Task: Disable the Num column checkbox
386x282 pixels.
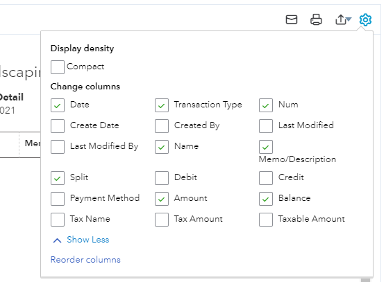Action: click(x=266, y=105)
